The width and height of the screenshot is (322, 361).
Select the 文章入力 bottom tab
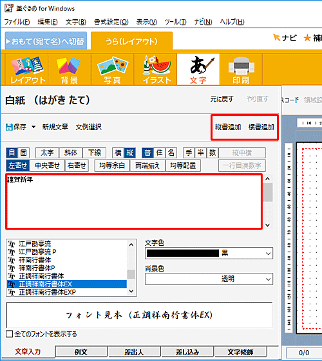[x=28, y=351]
